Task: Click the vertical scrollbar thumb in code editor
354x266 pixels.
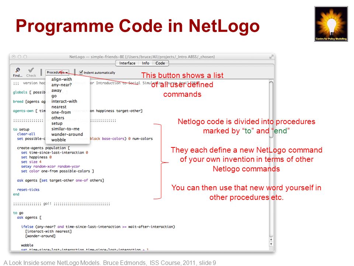Action: (x=271, y=110)
